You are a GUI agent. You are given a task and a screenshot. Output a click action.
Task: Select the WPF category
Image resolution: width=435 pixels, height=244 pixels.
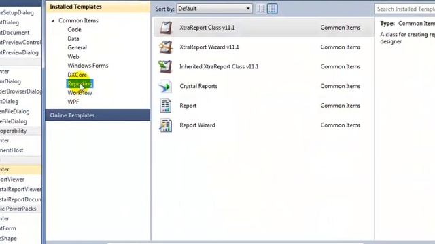[x=73, y=102]
